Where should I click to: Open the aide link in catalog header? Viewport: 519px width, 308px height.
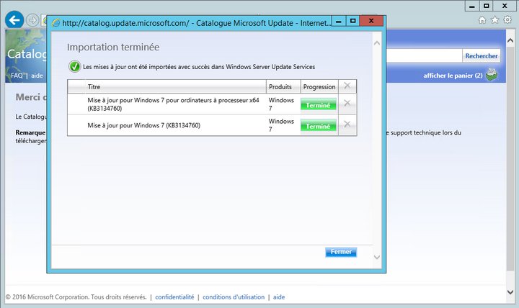coord(37,76)
